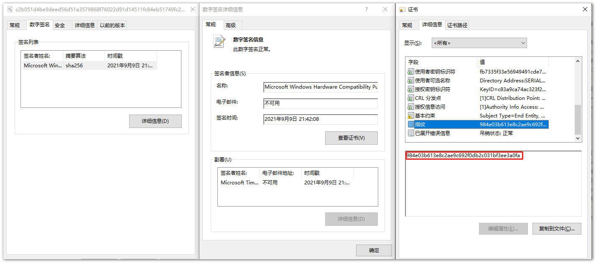Click the help question mark button

tap(367, 9)
